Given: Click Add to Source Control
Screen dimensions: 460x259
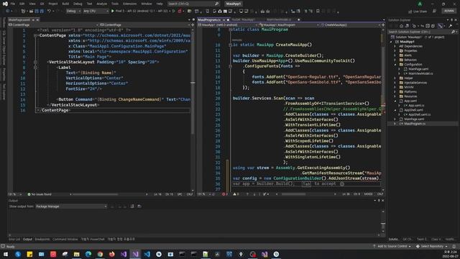Looking at the screenshot, I should click(392, 246).
